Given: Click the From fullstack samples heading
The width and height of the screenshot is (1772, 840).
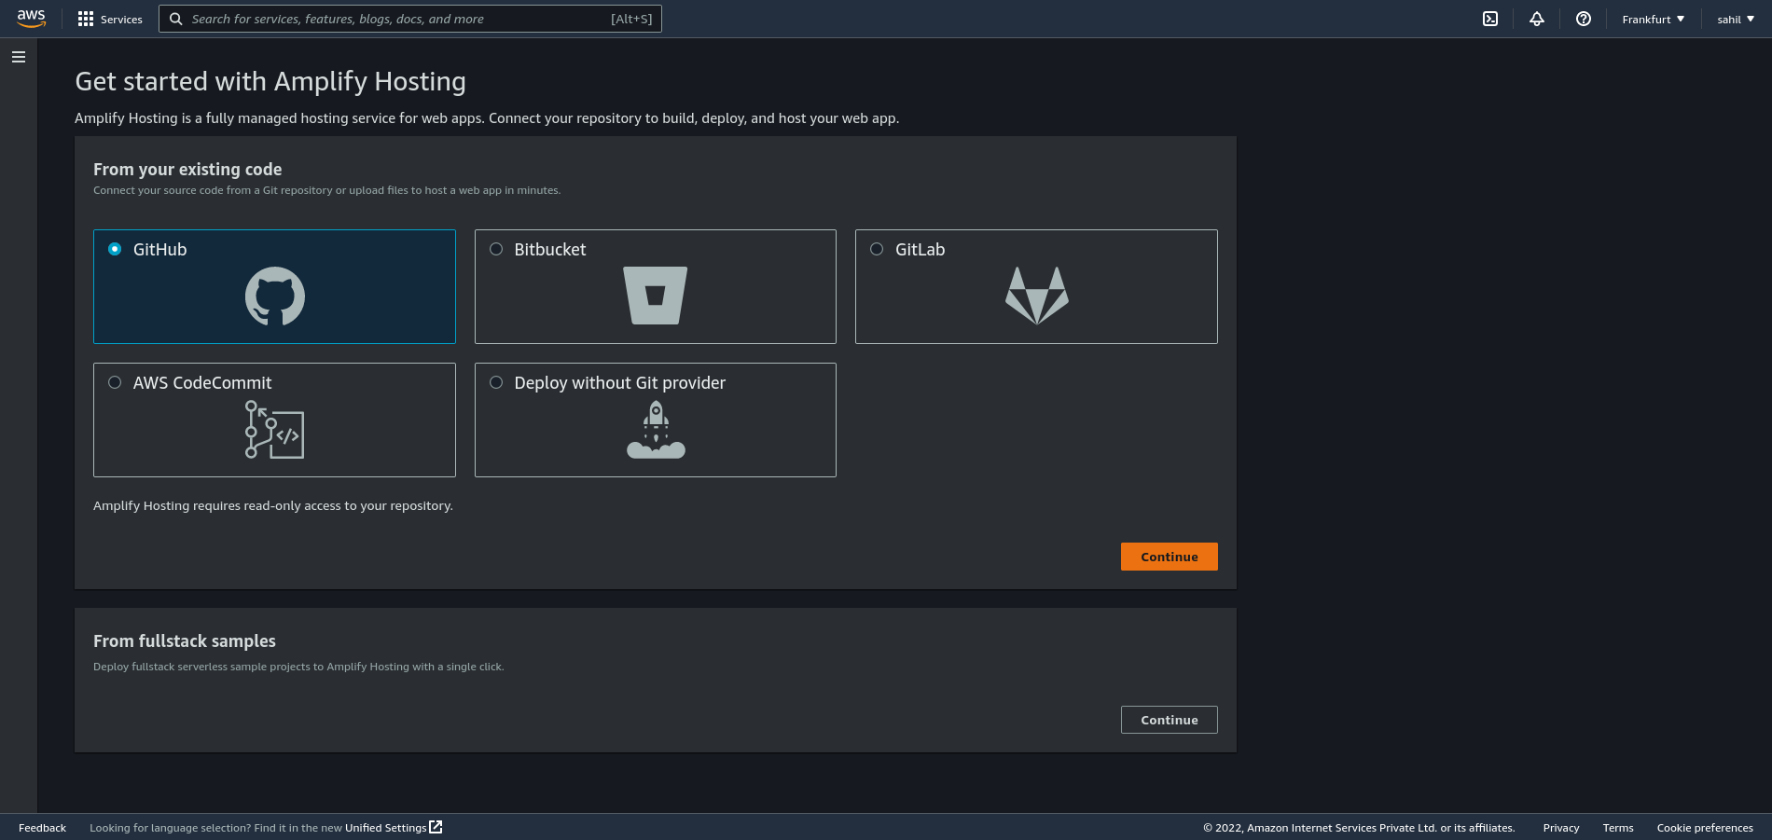Looking at the screenshot, I should pos(185,641).
